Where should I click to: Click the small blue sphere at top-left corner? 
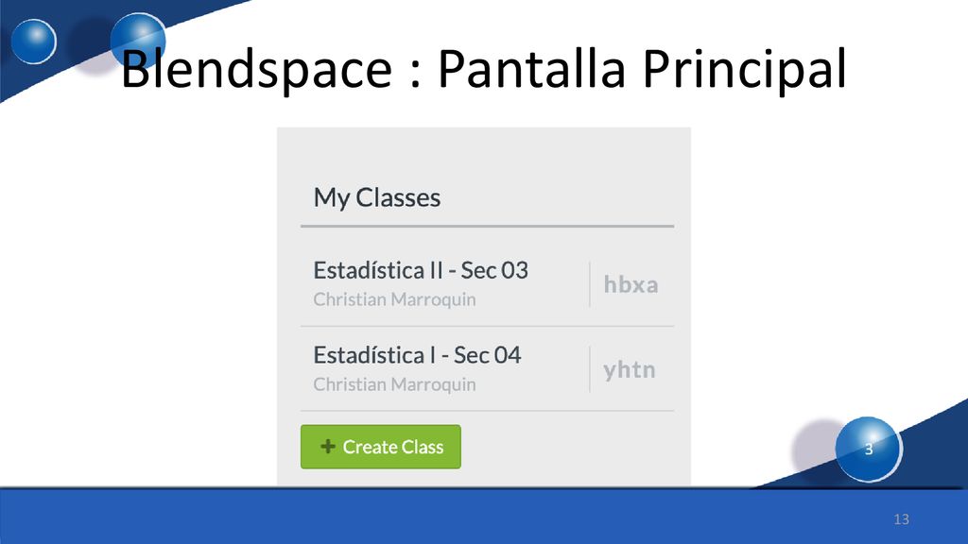pos(33,42)
